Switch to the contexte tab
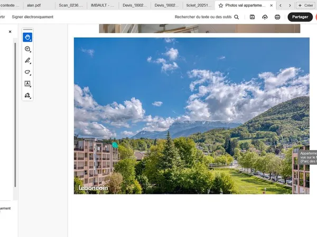 tap(10, 5)
